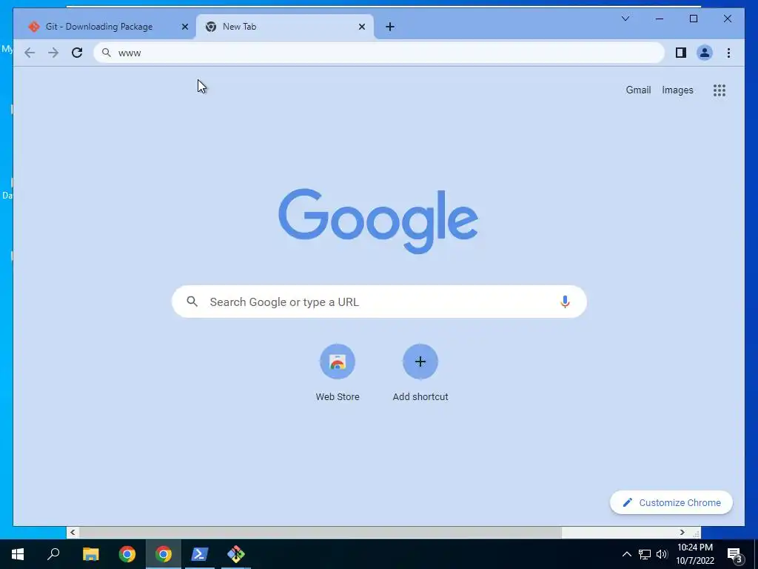This screenshot has height=569, width=758.
Task: Click the horizontal scrollbar left arrow
Action: click(x=73, y=532)
